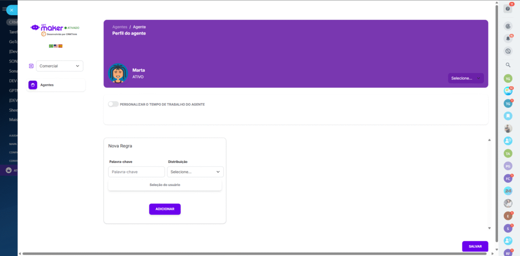Click the help question mark icon
The height and width of the screenshot is (256, 520).
coord(508,9)
